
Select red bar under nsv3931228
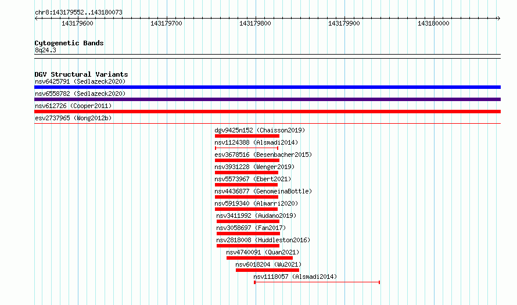click(246, 173)
